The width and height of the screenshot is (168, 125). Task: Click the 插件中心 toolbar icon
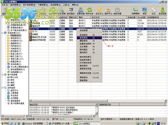pyautogui.click(x=108, y=11)
